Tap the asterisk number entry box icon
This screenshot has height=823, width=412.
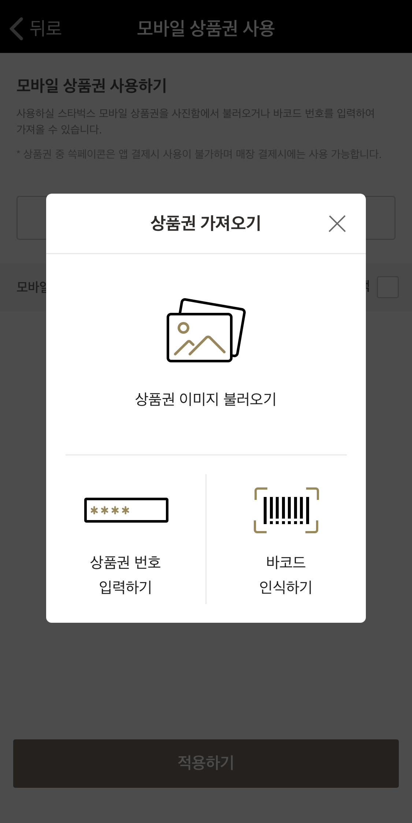click(x=126, y=510)
